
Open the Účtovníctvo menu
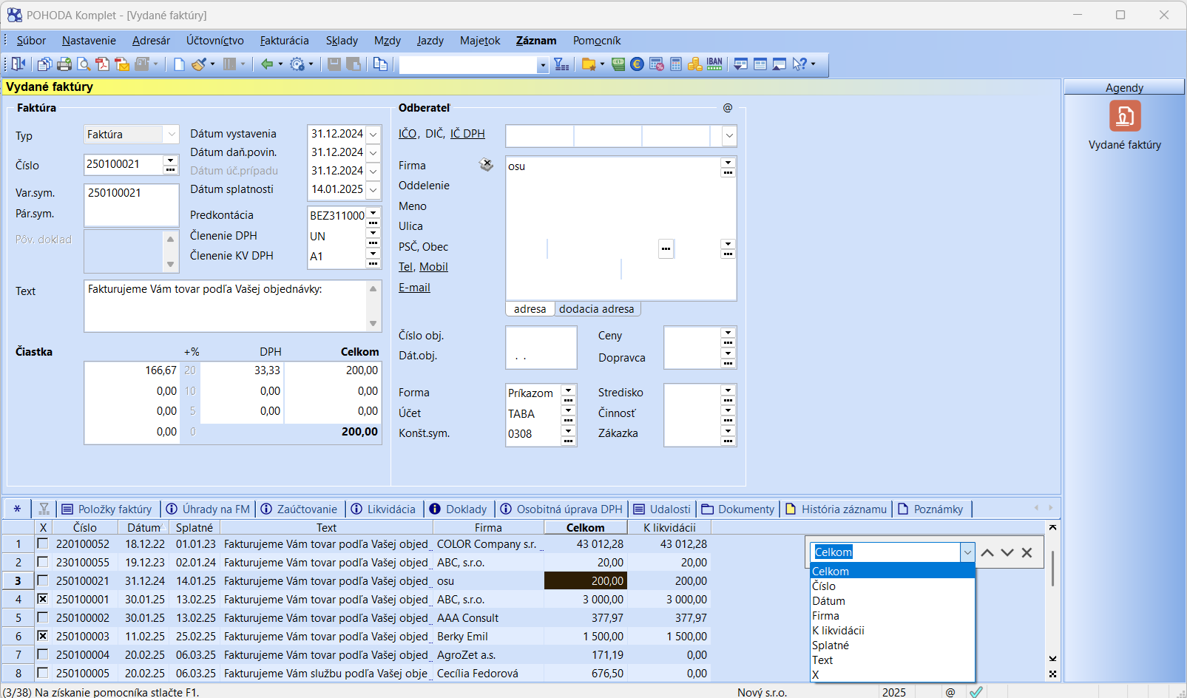click(x=215, y=41)
